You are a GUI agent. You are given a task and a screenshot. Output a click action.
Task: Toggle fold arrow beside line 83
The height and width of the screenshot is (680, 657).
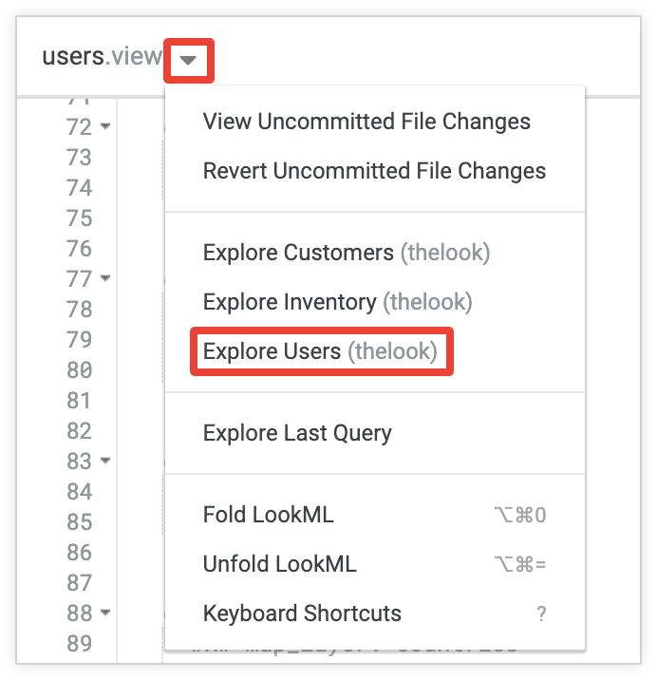pyautogui.click(x=105, y=461)
